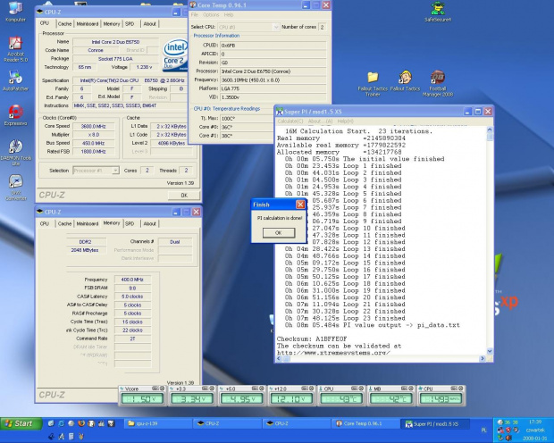Open the Windows Start menu
This screenshot has width=554, height=443.
[21, 423]
